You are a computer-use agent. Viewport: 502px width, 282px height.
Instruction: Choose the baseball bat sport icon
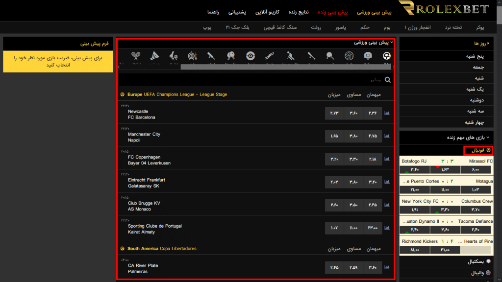pos(312,56)
